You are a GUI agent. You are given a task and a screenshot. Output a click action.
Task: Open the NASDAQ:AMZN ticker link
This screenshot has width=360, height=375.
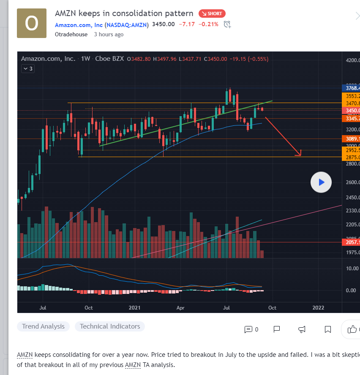127,25
